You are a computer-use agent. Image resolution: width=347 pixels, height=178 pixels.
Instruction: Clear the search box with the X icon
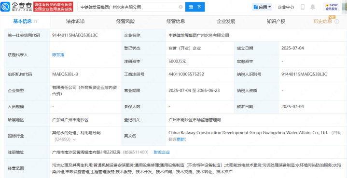coord(180,7)
